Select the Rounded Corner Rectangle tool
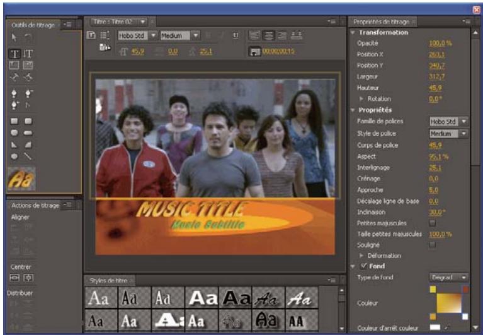483x335 pixels. pos(28,121)
